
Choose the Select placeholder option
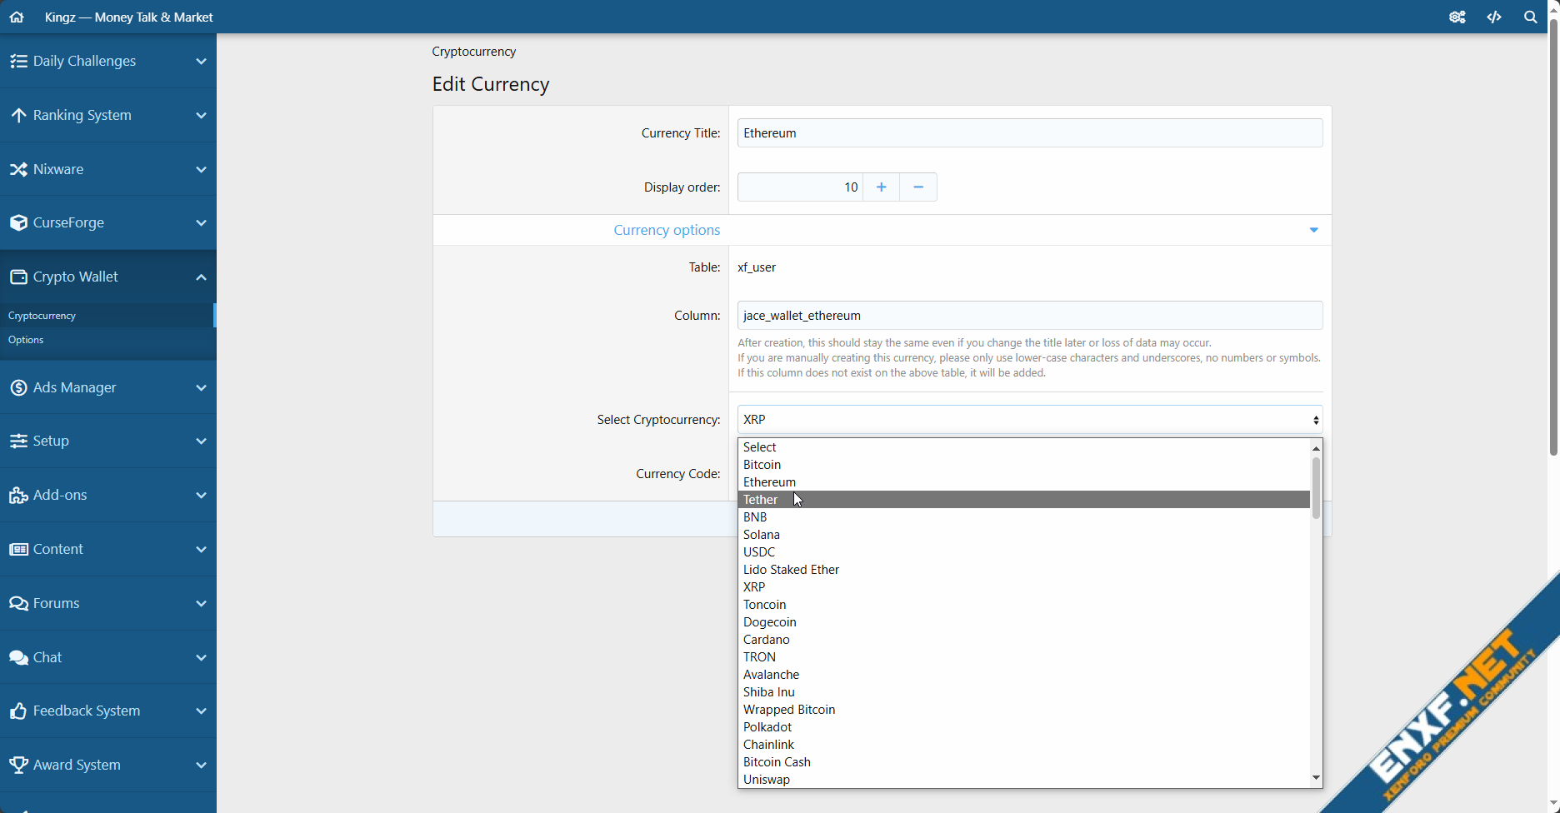tap(1023, 447)
